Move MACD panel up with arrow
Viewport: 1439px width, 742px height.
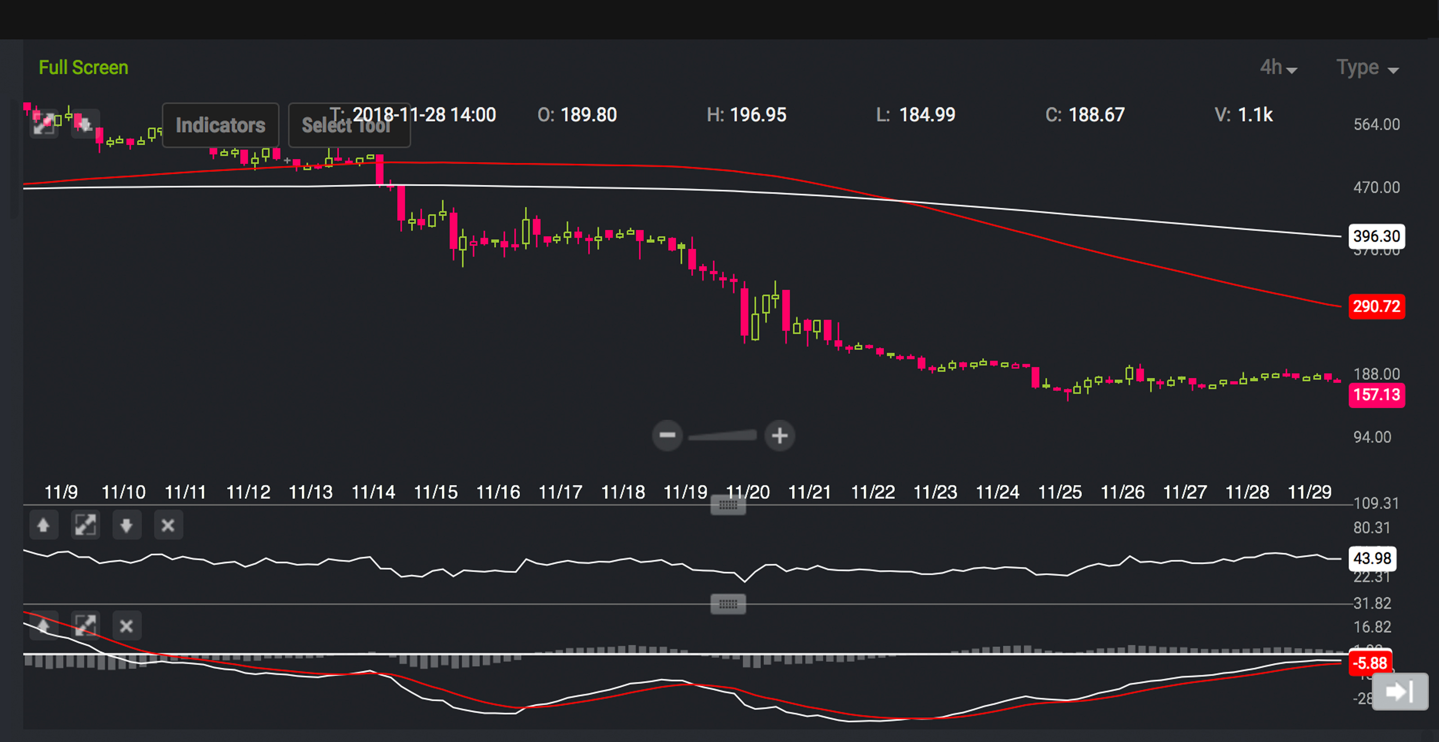[44, 625]
